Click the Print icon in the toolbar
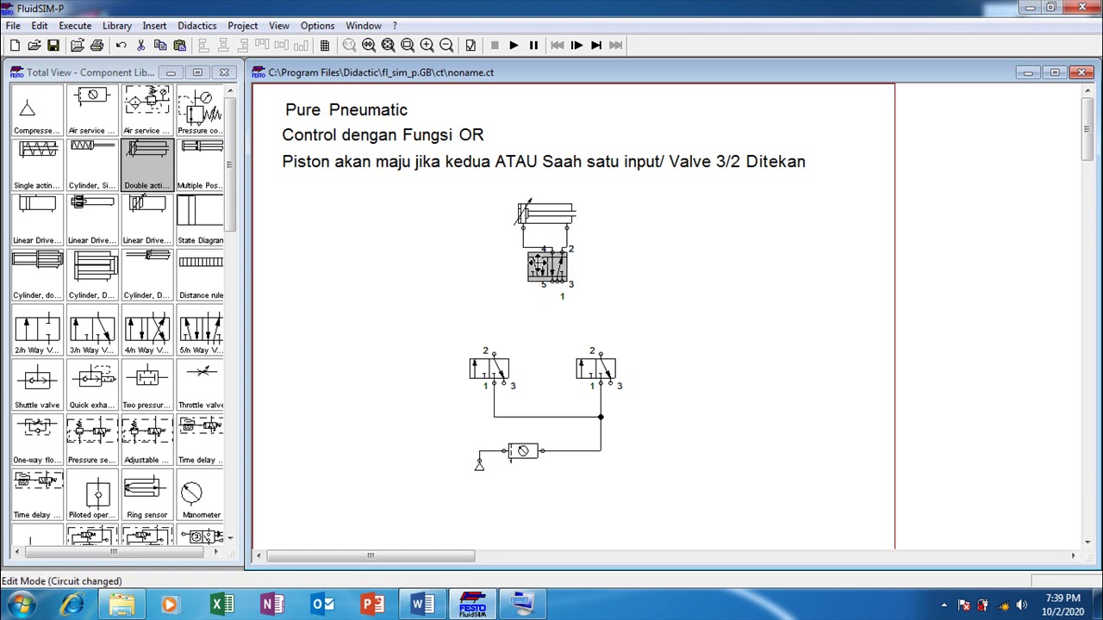Image resolution: width=1103 pixels, height=620 pixels. [x=97, y=46]
